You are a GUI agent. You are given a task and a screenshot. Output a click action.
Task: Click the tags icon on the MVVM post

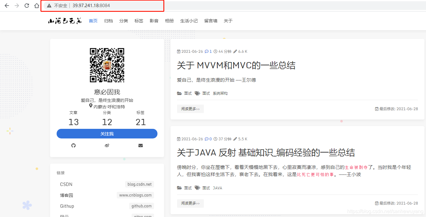click(x=197, y=93)
